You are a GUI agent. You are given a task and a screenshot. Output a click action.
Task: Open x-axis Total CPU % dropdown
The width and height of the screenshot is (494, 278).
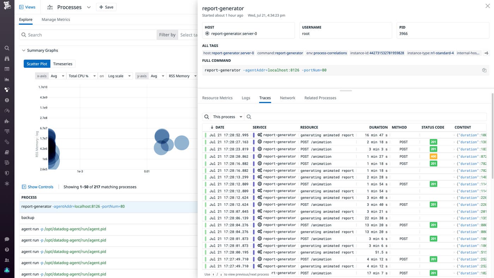click(82, 76)
